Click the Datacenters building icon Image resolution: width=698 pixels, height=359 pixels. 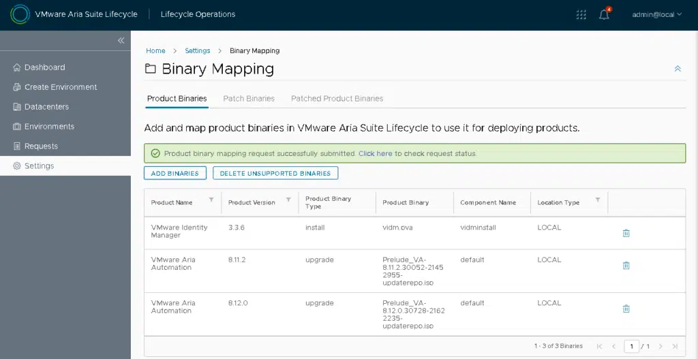click(x=17, y=107)
